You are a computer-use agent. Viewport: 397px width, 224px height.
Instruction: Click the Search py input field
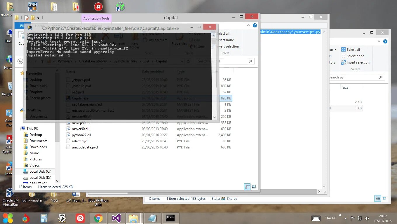click(353, 77)
